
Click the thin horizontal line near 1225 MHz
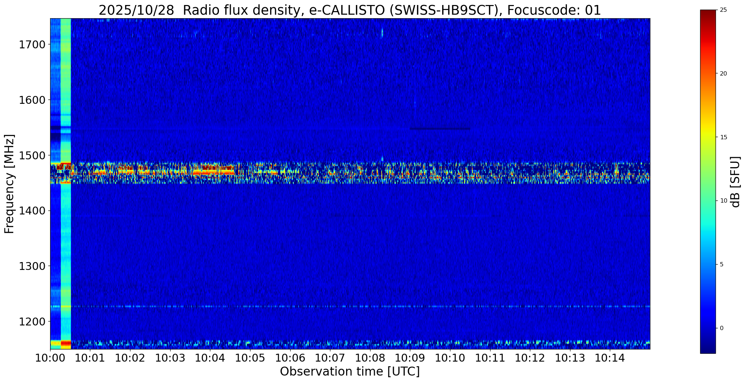point(350,306)
